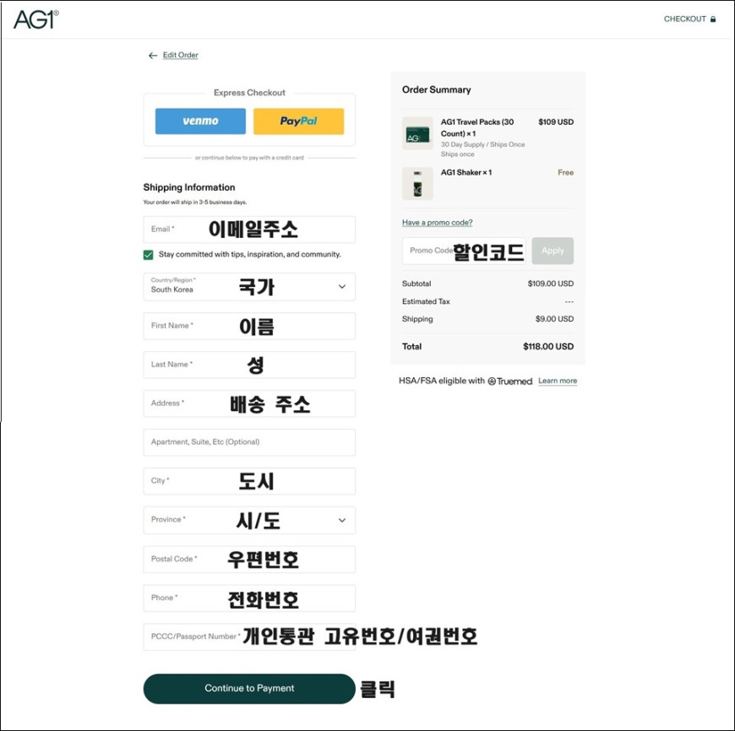Click the Apply promo button

click(553, 251)
